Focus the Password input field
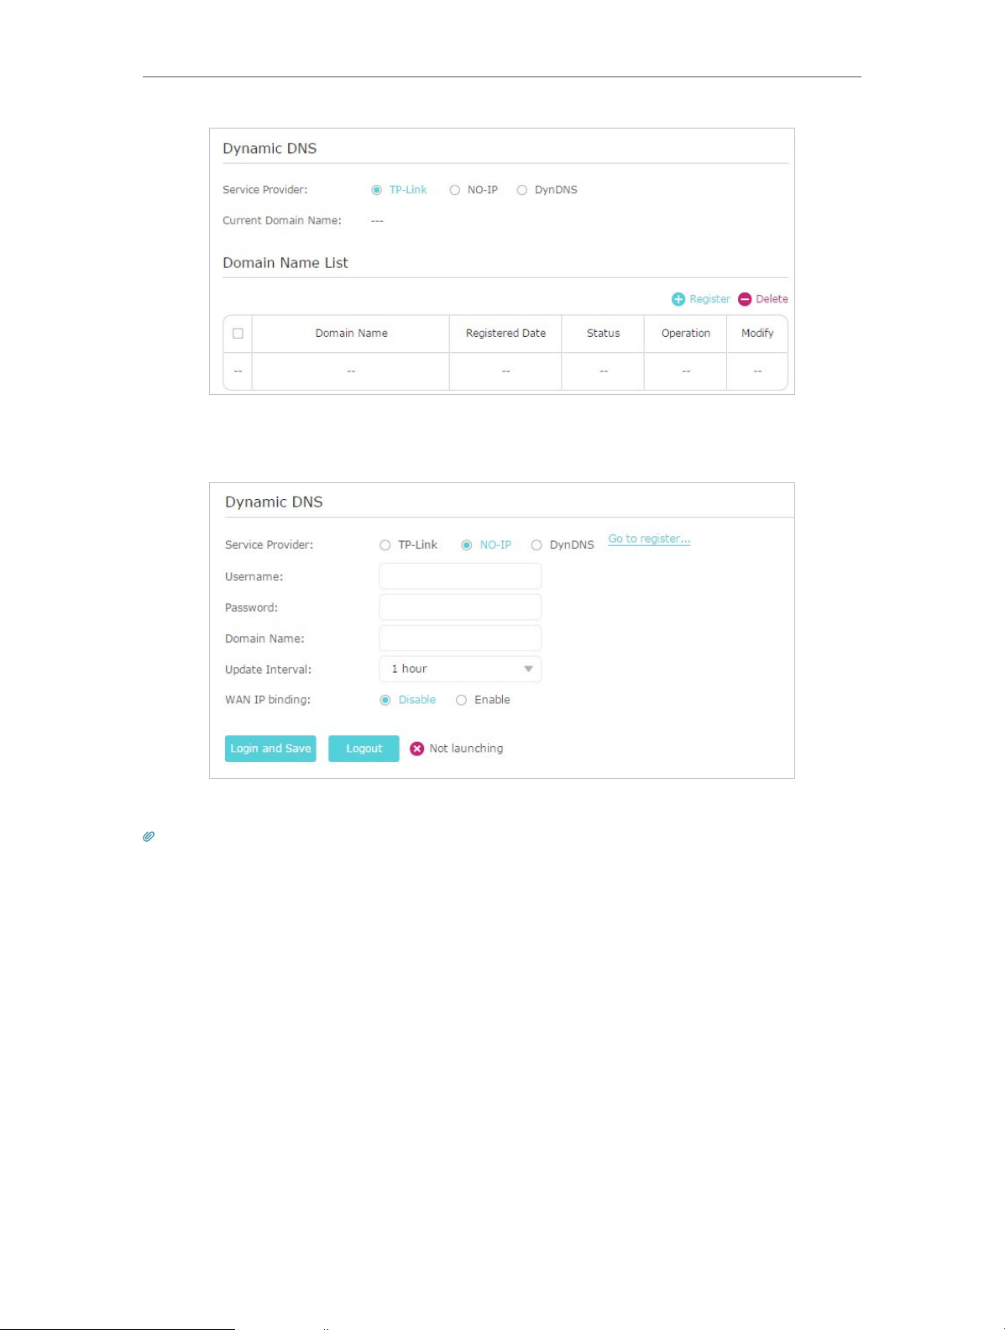The height and width of the screenshot is (1330, 1005). tap(460, 607)
